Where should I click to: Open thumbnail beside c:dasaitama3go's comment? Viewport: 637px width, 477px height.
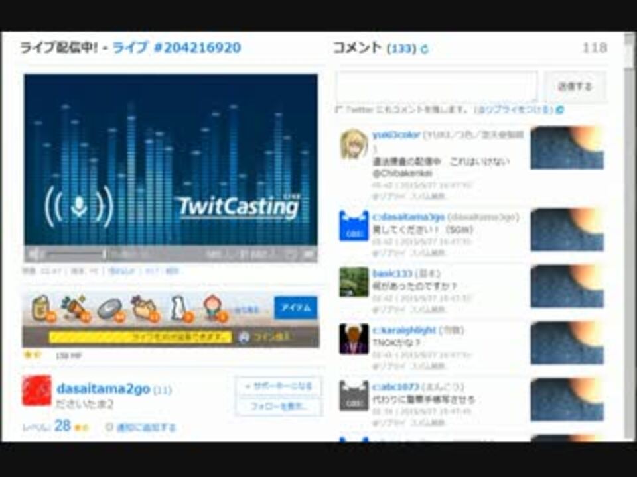(x=567, y=230)
